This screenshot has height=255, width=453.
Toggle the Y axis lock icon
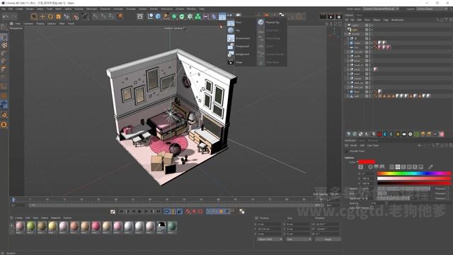tap(103, 16)
